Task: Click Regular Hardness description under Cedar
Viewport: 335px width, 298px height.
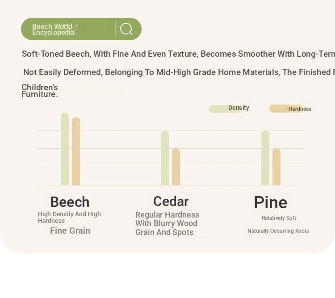Action: tap(167, 223)
